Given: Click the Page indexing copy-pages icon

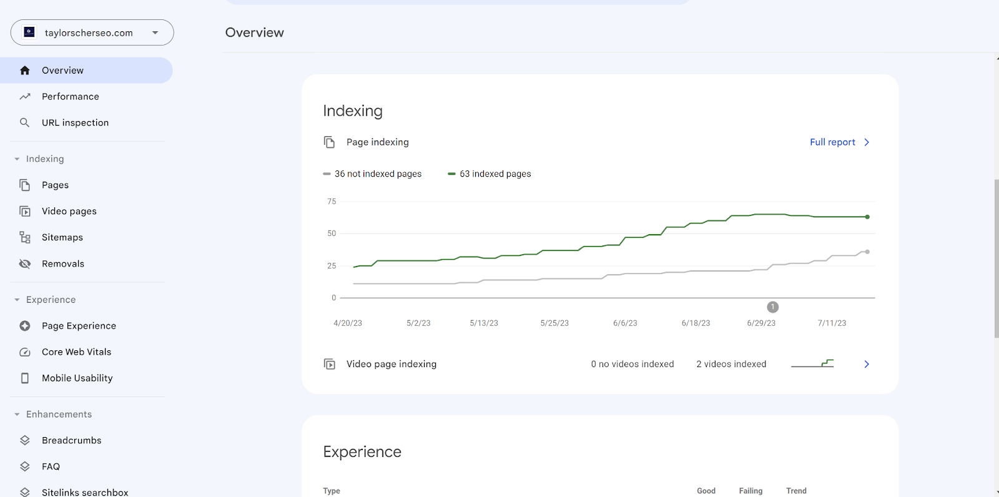Looking at the screenshot, I should (330, 142).
